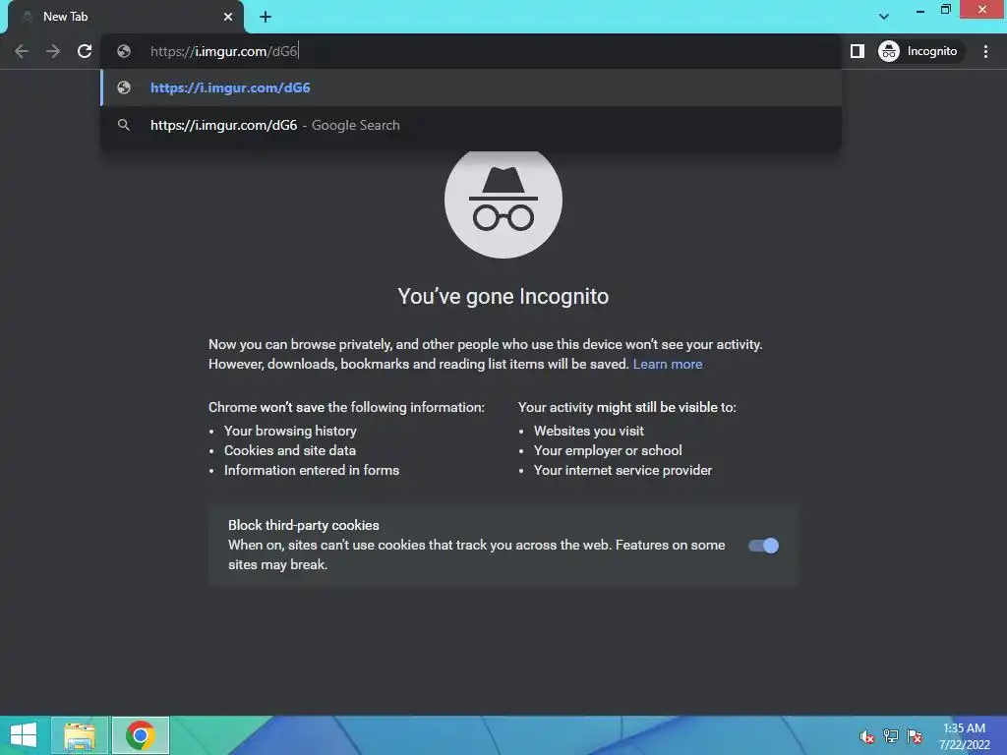This screenshot has height=755, width=1007.
Task: Click 'Your employer or school' list item
Action: pyautogui.click(x=608, y=450)
